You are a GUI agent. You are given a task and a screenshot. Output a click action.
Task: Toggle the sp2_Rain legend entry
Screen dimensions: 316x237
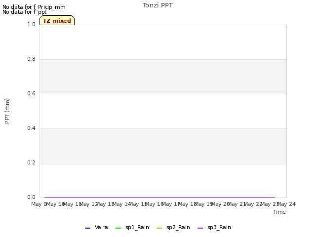(x=173, y=227)
